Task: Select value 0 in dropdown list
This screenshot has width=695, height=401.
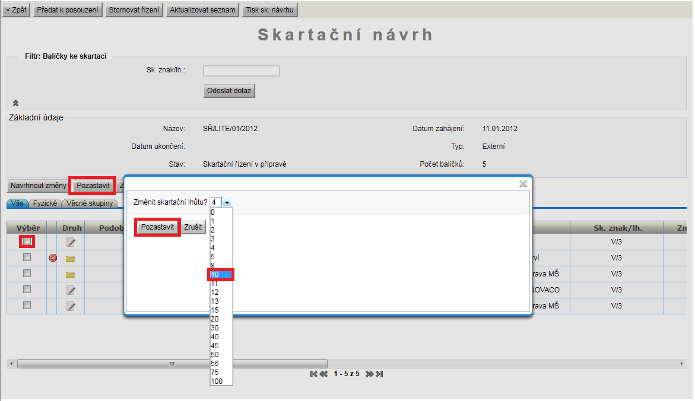Action: [221, 212]
